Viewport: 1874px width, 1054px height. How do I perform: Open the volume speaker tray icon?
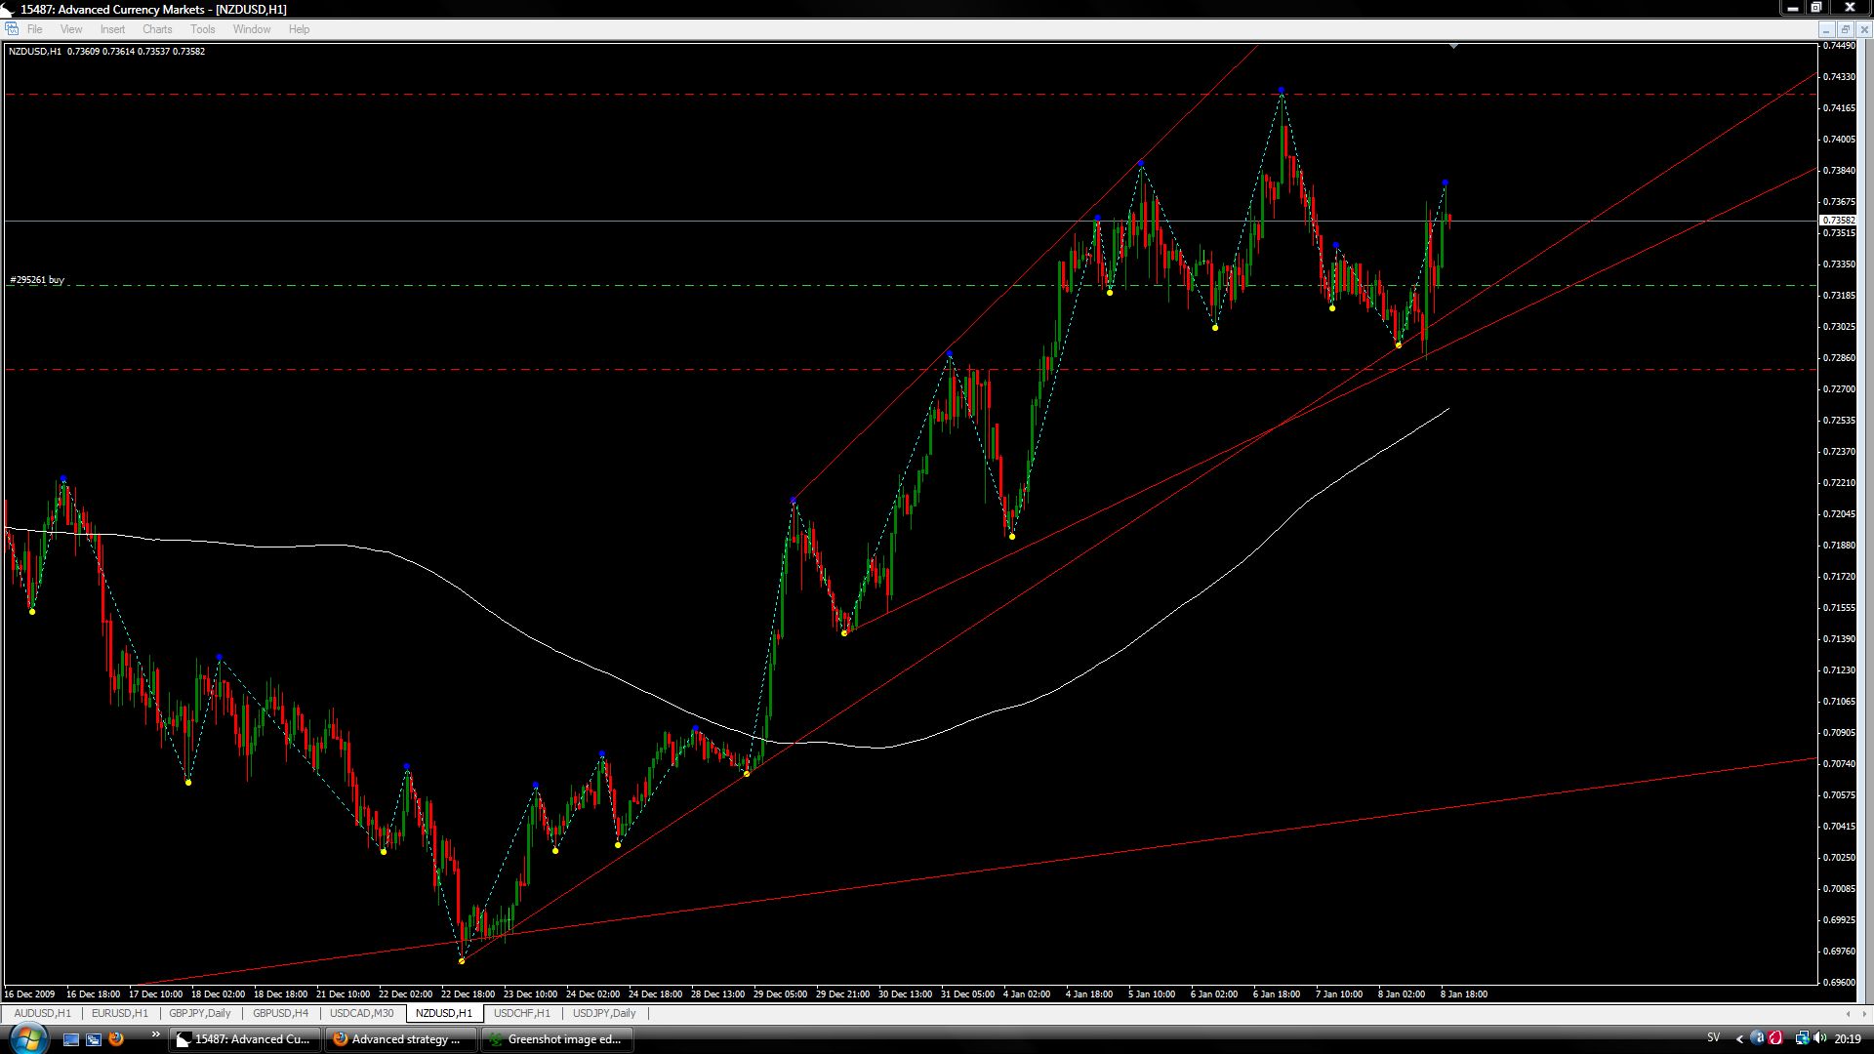pyautogui.click(x=1819, y=1038)
